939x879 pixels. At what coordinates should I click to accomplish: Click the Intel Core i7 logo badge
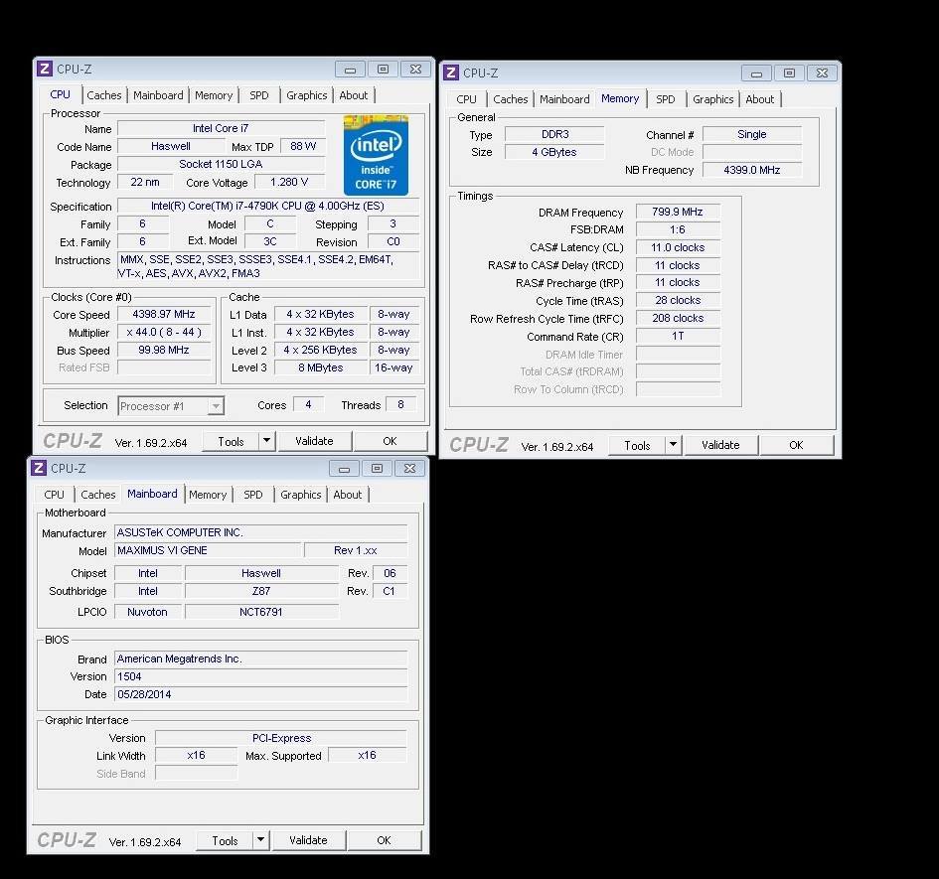(376, 155)
